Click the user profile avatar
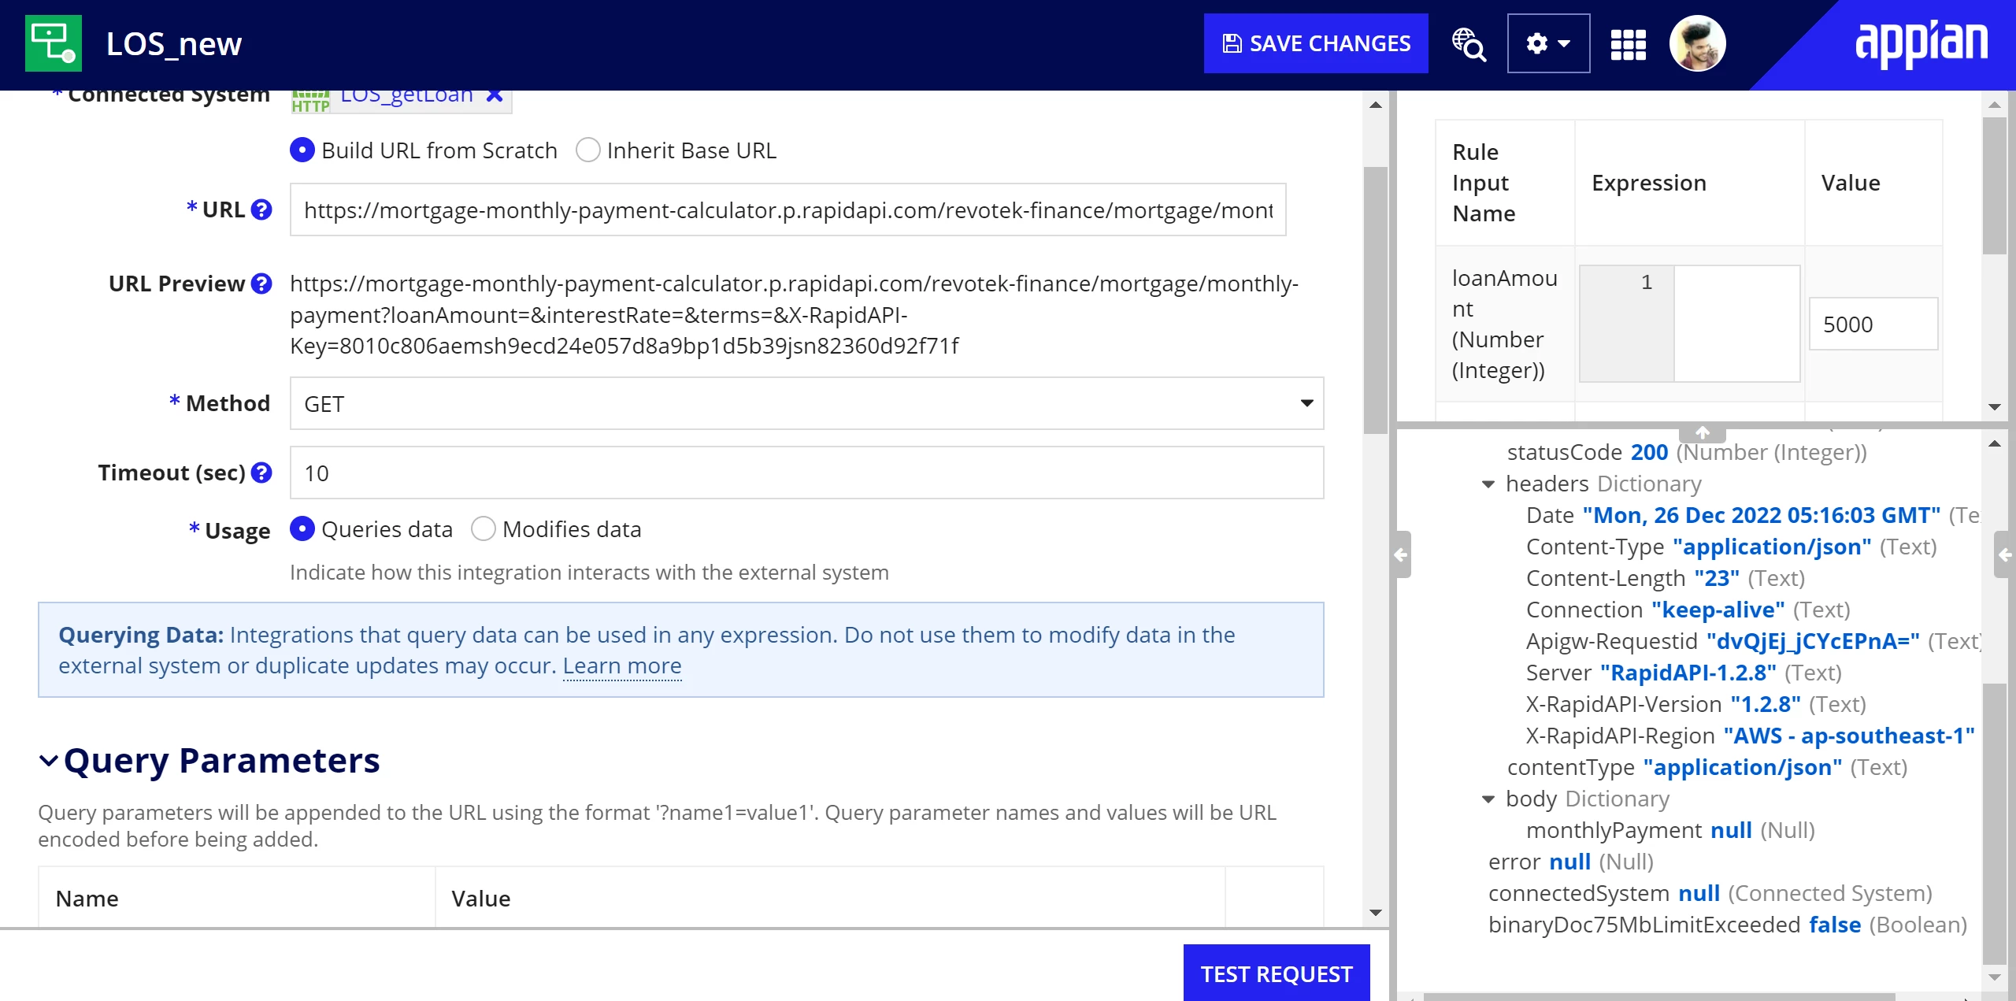This screenshot has width=2016, height=1001. 1698,43
